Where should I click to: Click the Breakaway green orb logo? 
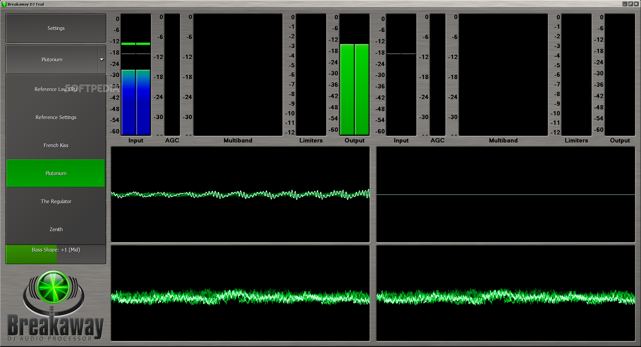click(x=53, y=287)
